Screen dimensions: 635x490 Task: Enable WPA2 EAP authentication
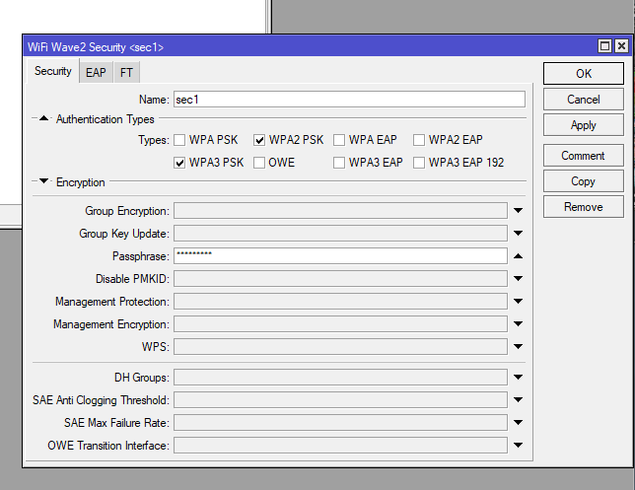[x=419, y=140]
